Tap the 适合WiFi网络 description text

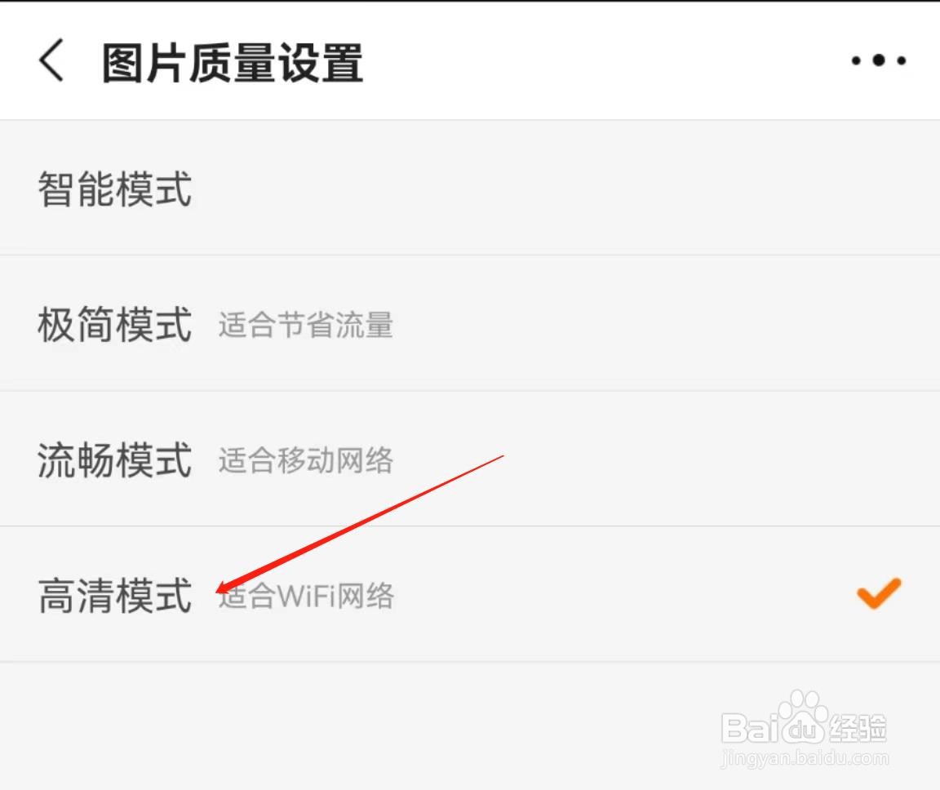click(x=306, y=596)
